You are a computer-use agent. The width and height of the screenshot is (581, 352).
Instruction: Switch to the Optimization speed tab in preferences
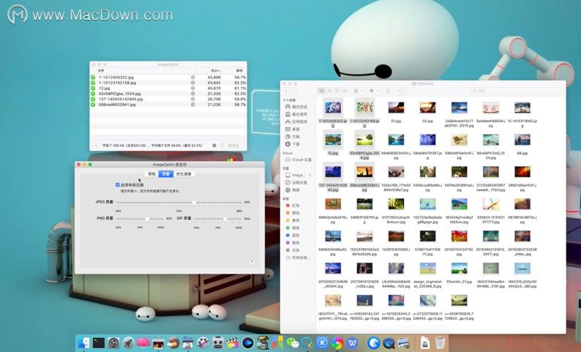tap(184, 173)
